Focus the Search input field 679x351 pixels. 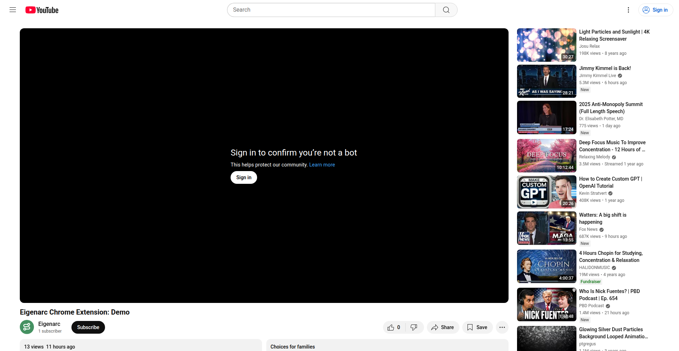331,10
